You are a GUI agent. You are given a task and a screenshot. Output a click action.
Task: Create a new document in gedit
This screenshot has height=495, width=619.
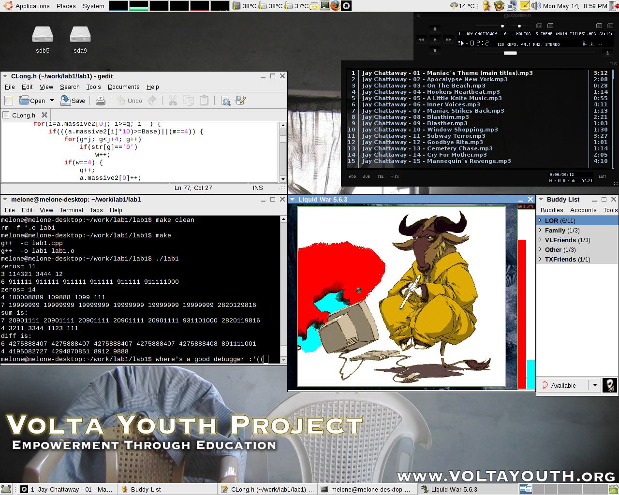[9, 101]
